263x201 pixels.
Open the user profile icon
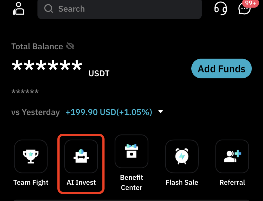click(x=18, y=8)
